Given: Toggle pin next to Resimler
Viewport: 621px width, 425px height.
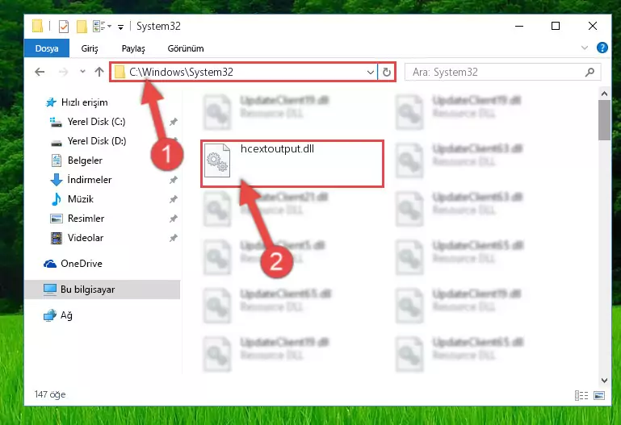Looking at the screenshot, I should (x=174, y=219).
